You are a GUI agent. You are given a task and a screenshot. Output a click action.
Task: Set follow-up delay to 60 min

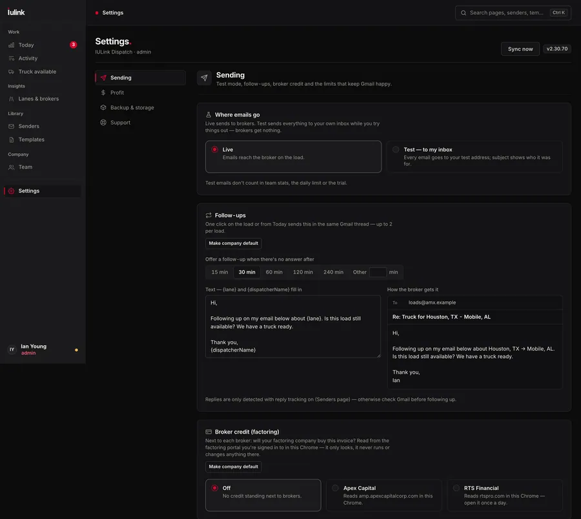274,272
